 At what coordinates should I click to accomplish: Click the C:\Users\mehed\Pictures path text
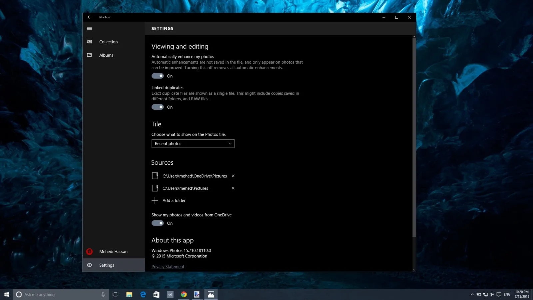pyautogui.click(x=185, y=188)
